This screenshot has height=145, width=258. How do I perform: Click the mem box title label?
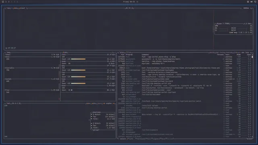[x=8, y=52]
